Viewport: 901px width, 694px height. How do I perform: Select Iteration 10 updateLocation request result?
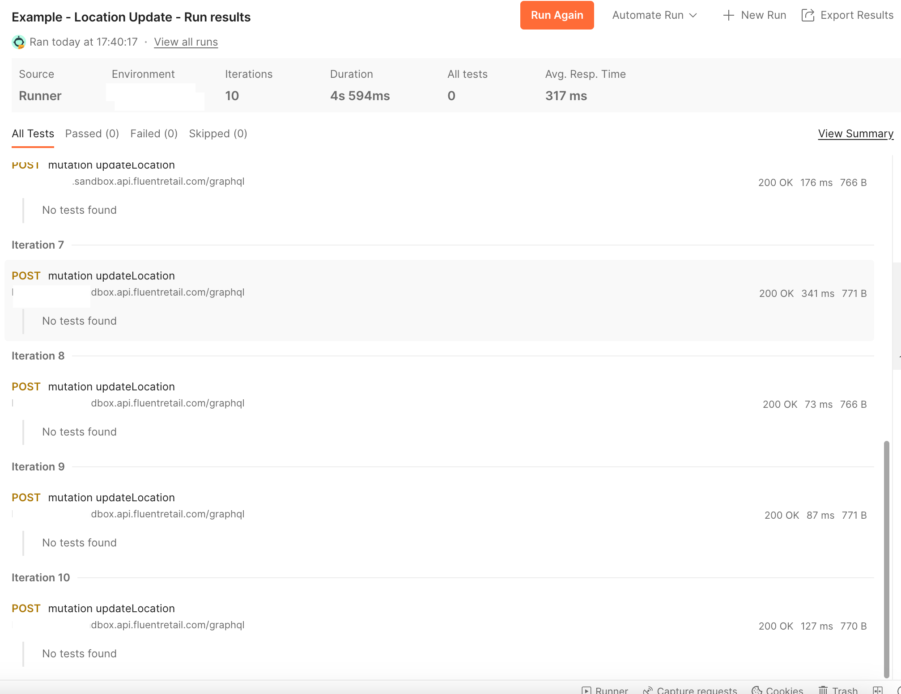coord(111,609)
